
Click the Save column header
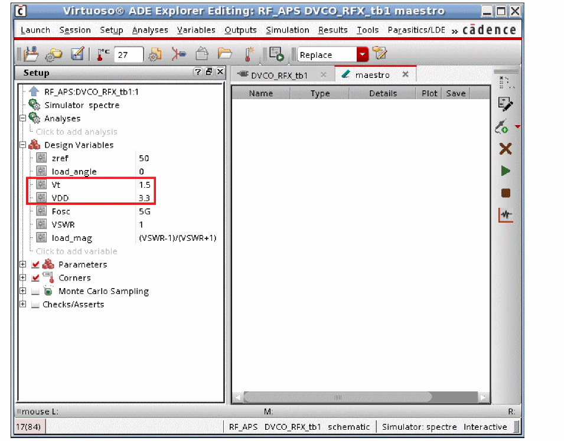point(456,93)
